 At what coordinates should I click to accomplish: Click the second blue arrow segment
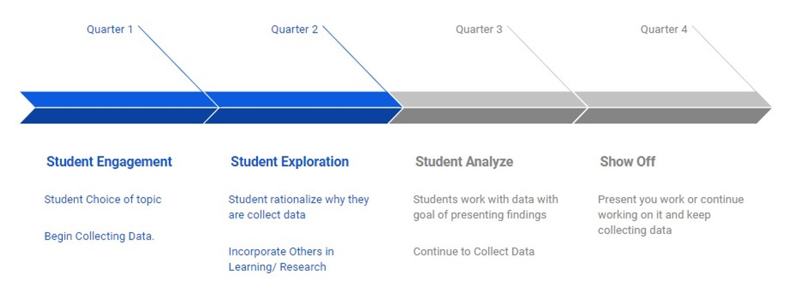(x=304, y=107)
